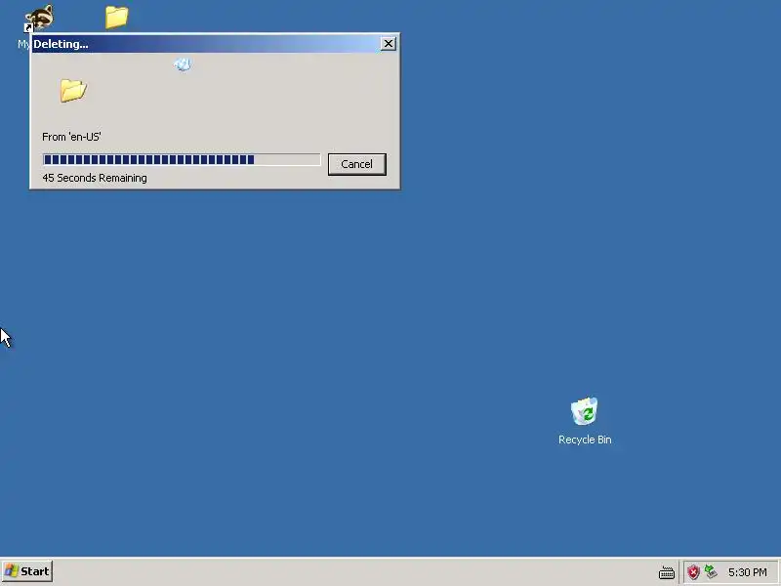Click the on-screen keyboard tray icon
This screenshot has height=586, width=781.
pyautogui.click(x=667, y=572)
